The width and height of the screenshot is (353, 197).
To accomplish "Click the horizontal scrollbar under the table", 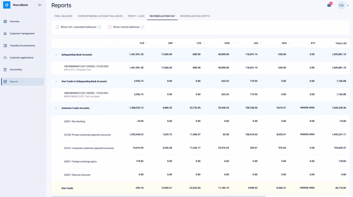I will pos(159,196).
